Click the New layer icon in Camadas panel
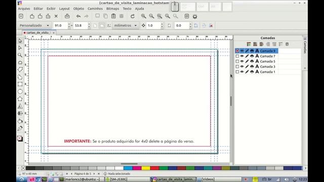The width and height of the screenshot is (324, 182). tap(249, 44)
